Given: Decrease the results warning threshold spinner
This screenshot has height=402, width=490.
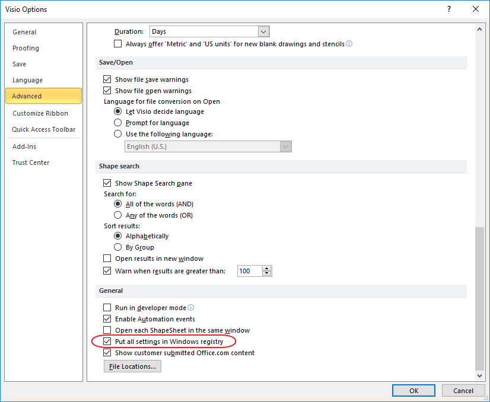Looking at the screenshot, I should [x=266, y=273].
